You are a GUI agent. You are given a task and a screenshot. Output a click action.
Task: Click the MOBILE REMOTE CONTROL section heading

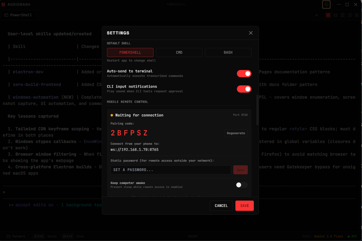[x=127, y=102]
